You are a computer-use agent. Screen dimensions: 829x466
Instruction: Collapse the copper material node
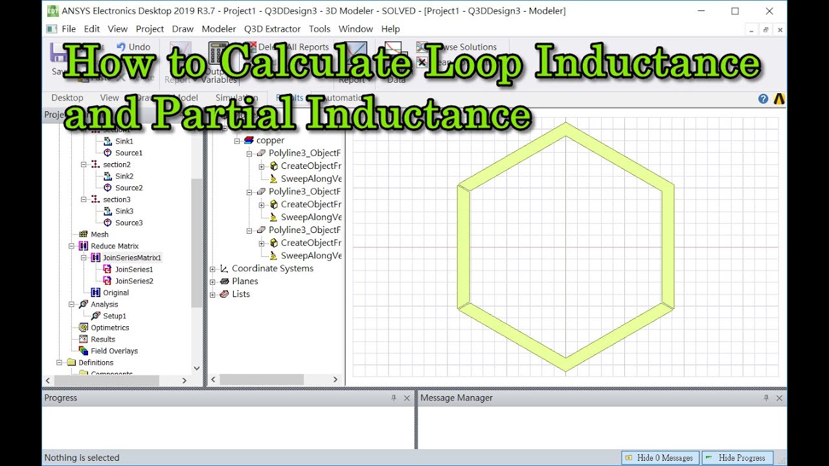tap(237, 140)
